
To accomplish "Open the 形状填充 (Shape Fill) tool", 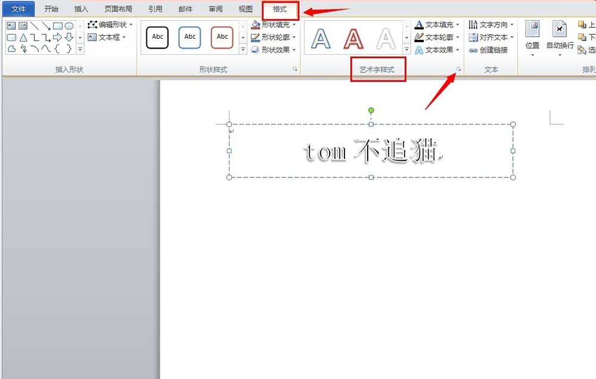I will [x=272, y=25].
